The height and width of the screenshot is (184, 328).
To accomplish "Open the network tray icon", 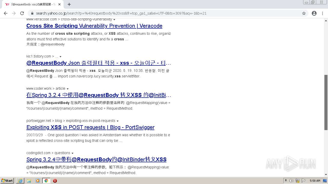I will click(298, 181).
